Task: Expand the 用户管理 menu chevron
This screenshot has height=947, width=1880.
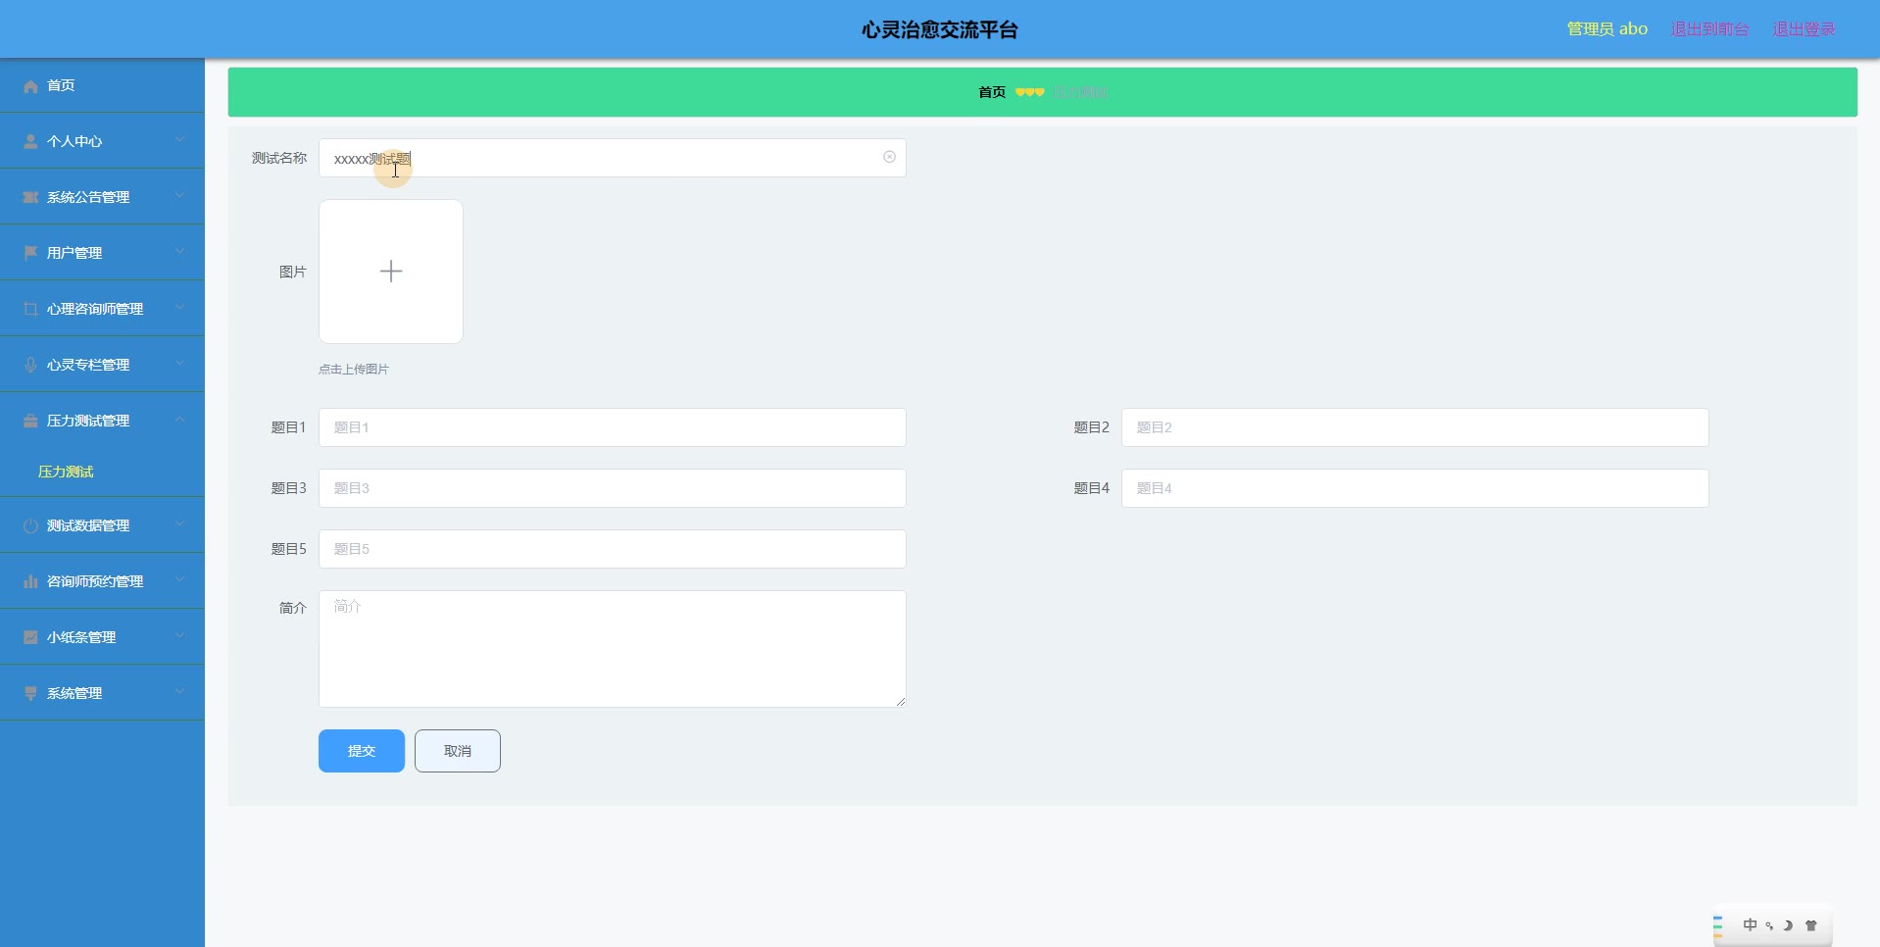Action: [x=179, y=252]
